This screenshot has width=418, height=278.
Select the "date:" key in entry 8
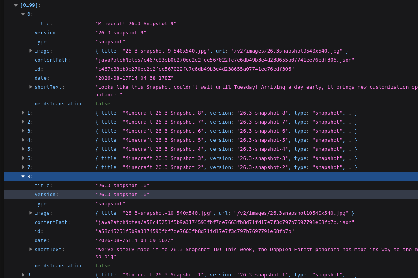point(42,240)
